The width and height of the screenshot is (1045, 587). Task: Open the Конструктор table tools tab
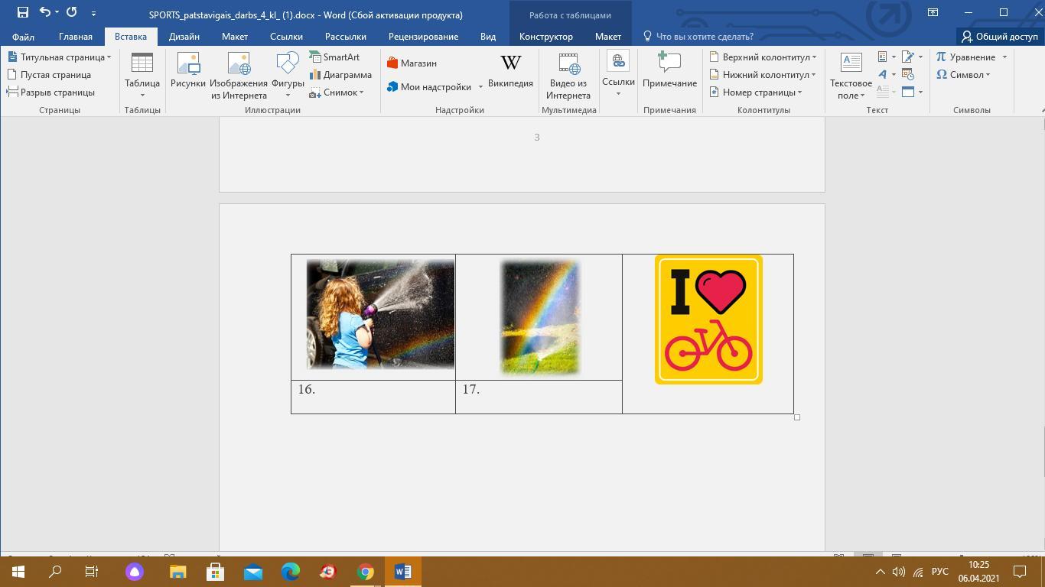[x=546, y=37]
